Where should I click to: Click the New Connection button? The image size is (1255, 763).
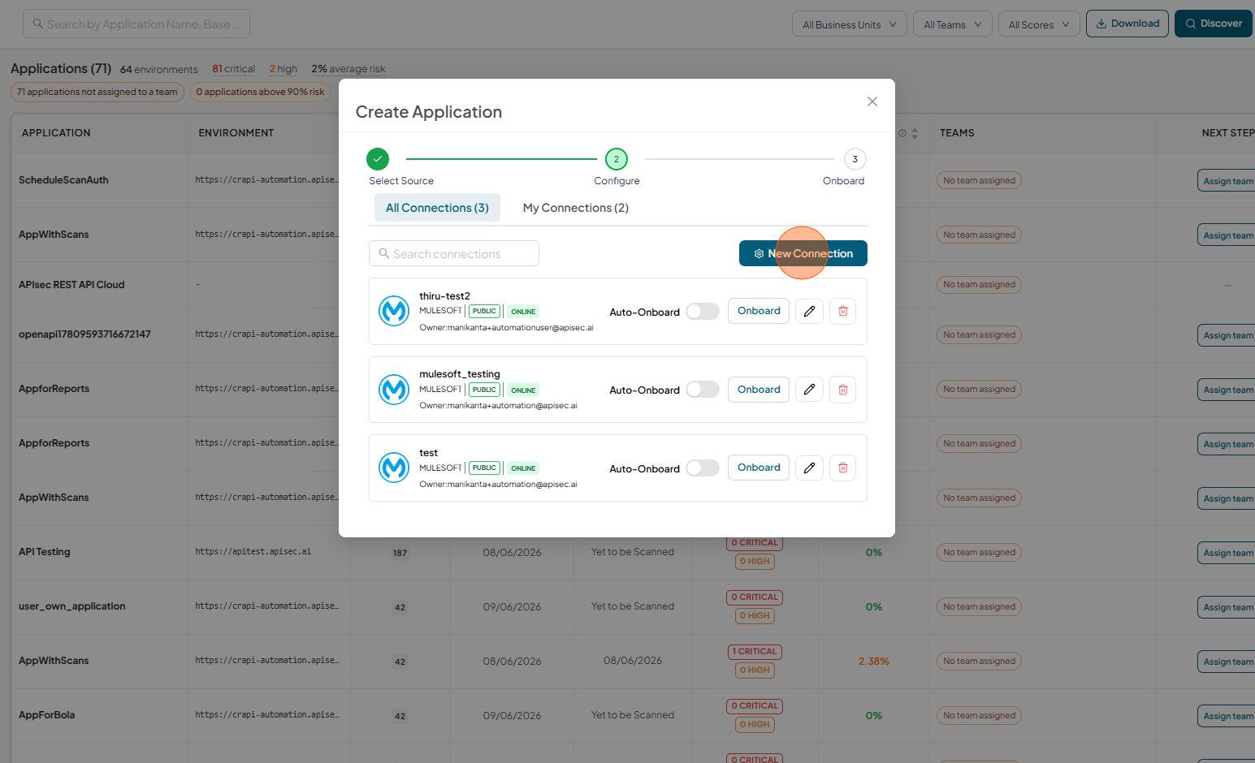pos(803,253)
